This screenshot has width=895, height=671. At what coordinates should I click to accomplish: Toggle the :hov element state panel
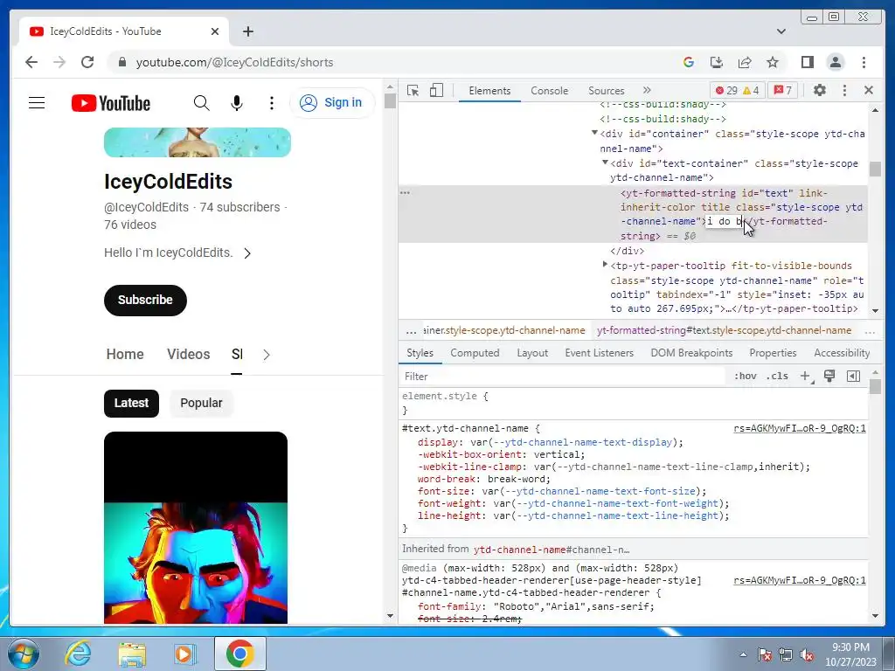pos(745,376)
